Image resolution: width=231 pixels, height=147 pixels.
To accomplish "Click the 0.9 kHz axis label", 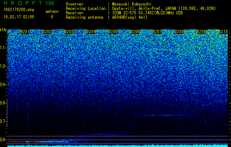I will [3, 85].
